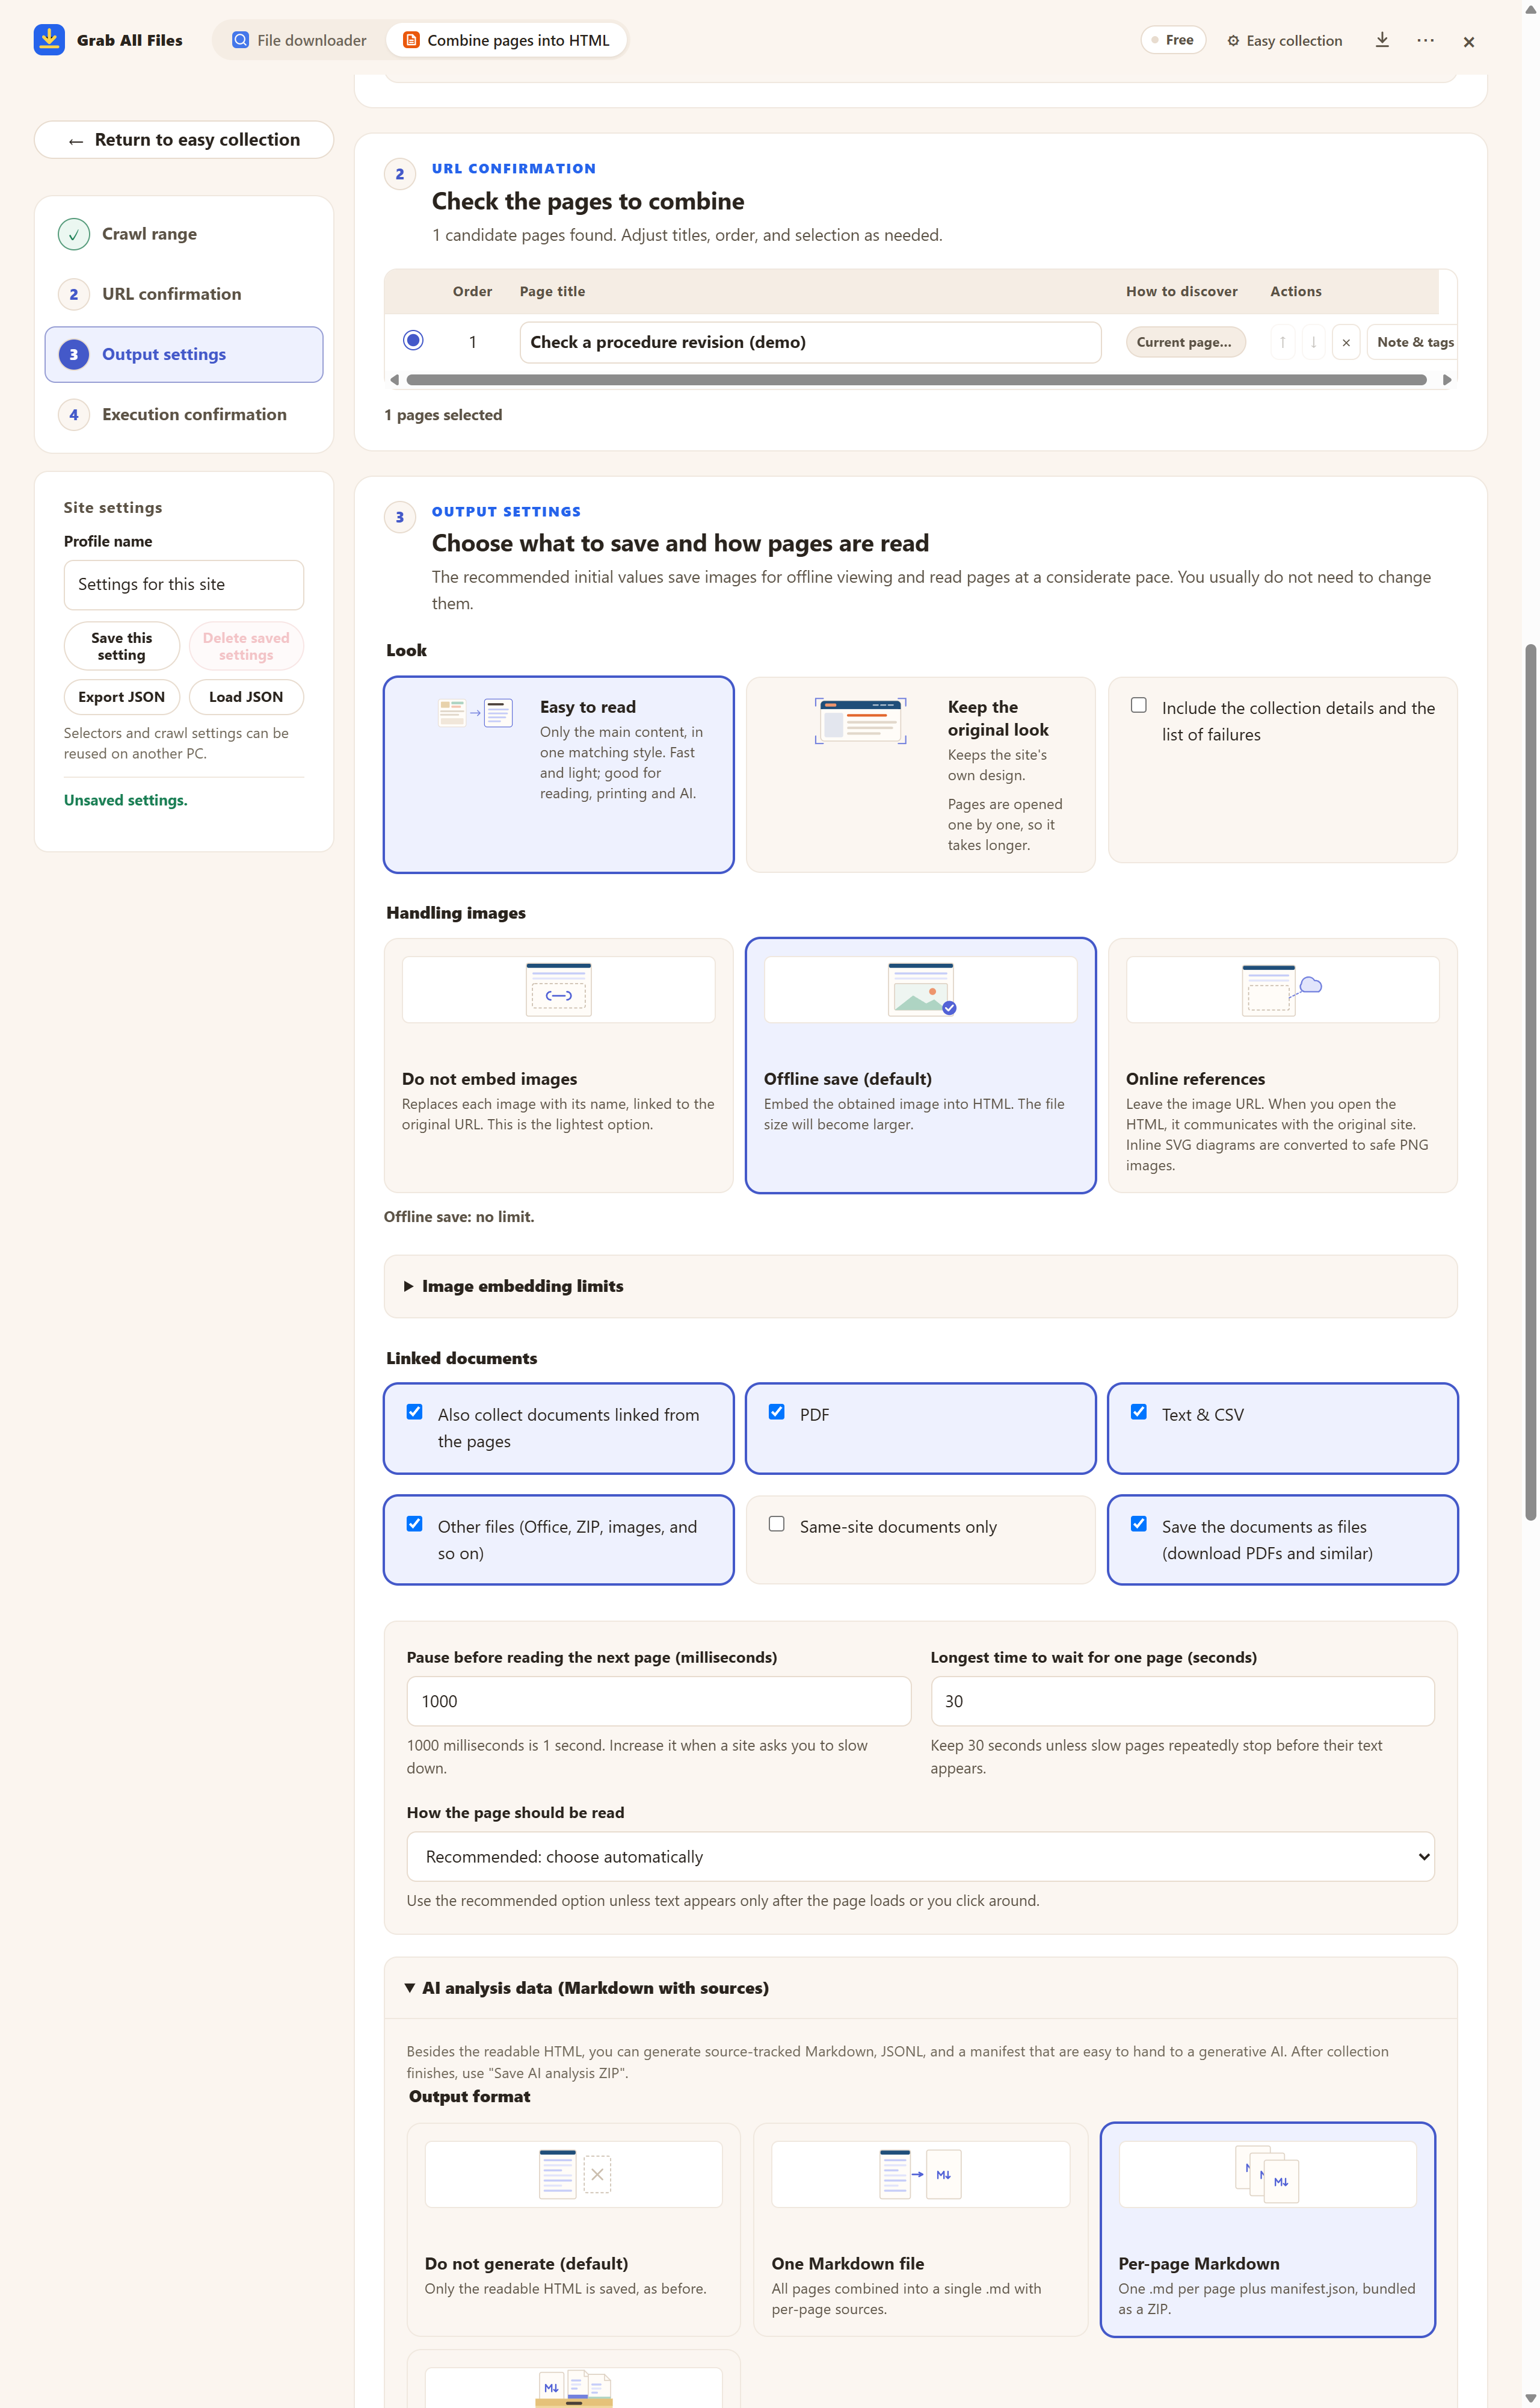The height and width of the screenshot is (2408, 1540).
Task: Open How the page should be read dropdown
Action: [x=920, y=1857]
